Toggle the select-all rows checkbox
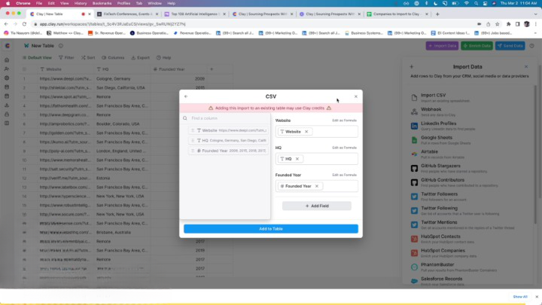The height and width of the screenshot is (305, 542). 24,69
